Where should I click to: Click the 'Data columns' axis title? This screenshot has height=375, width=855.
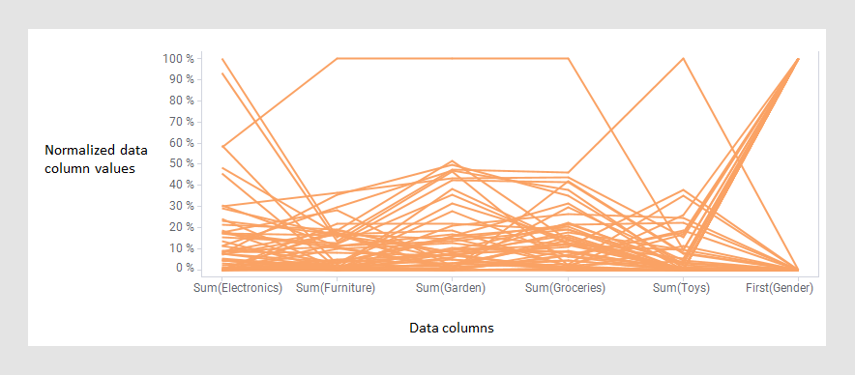point(452,329)
